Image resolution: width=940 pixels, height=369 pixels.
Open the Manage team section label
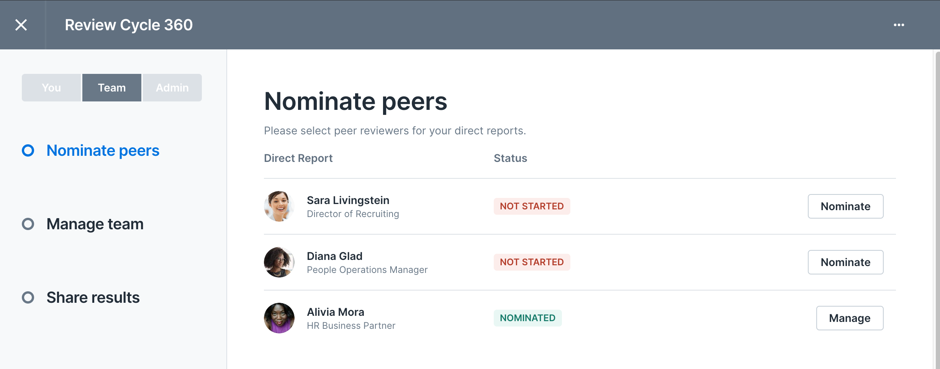pos(95,224)
